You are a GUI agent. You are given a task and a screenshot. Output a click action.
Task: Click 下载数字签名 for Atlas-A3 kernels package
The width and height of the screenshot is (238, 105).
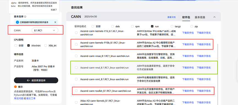coord(204,103)
